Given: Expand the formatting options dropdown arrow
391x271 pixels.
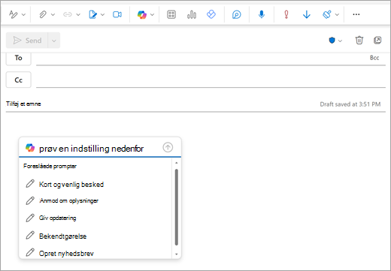Looking at the screenshot, I should pyautogui.click(x=23, y=15).
